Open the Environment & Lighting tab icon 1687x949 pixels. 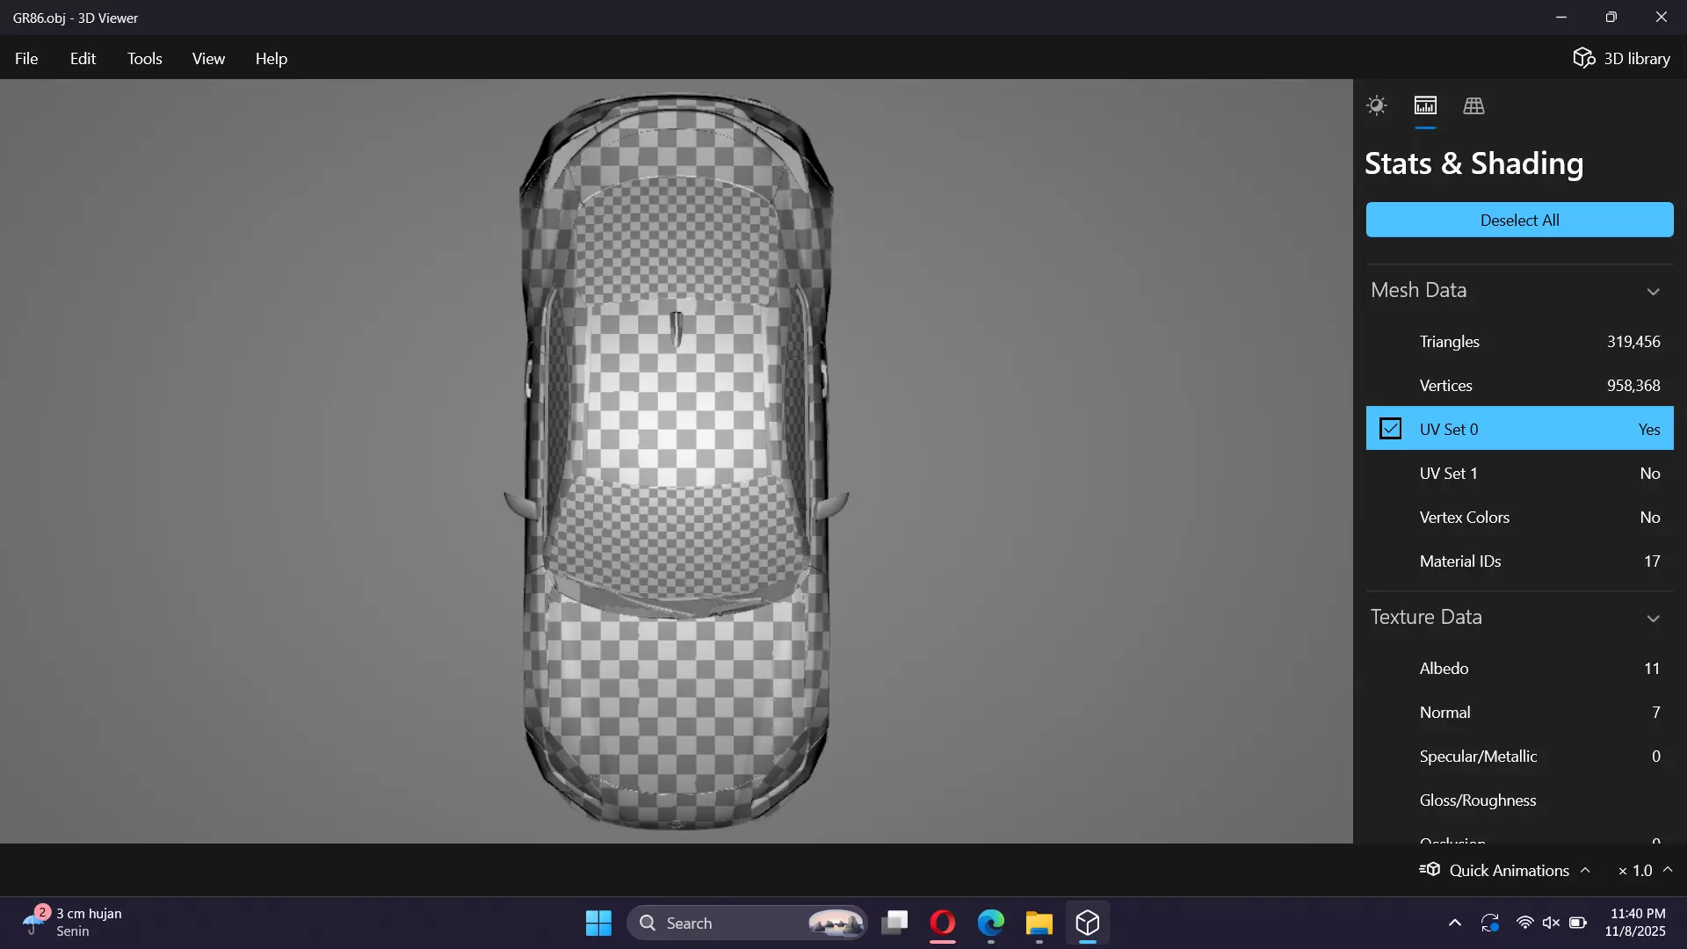coord(1377,106)
